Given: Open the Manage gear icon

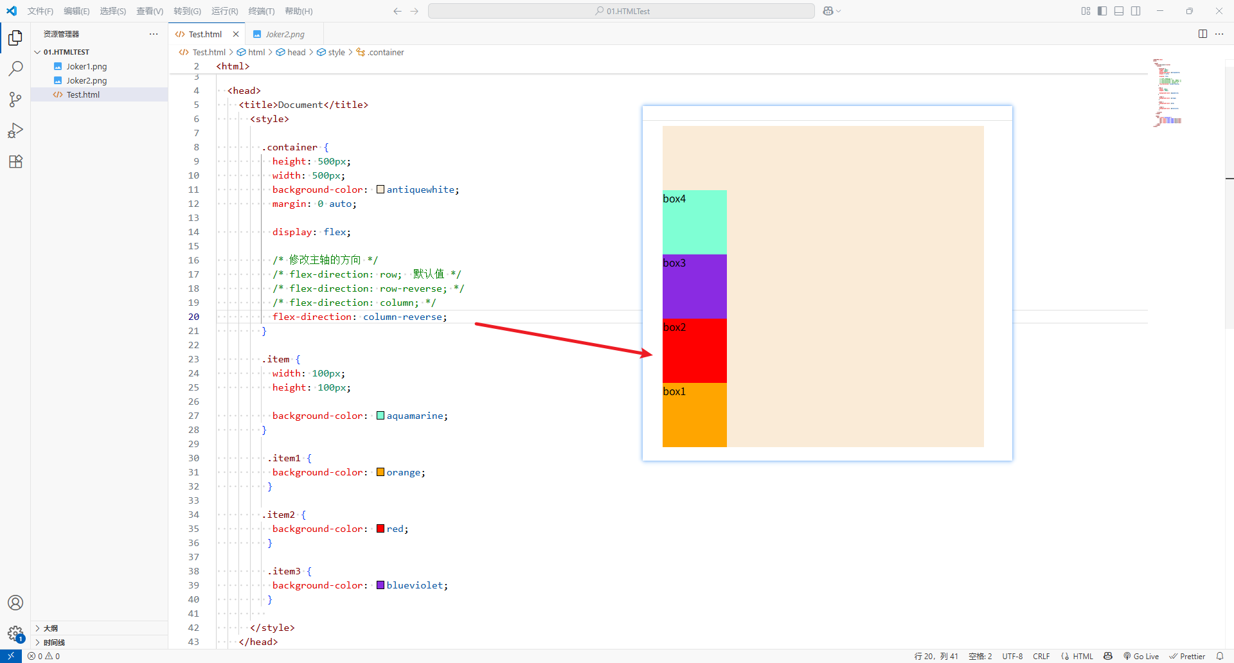Looking at the screenshot, I should [x=15, y=633].
